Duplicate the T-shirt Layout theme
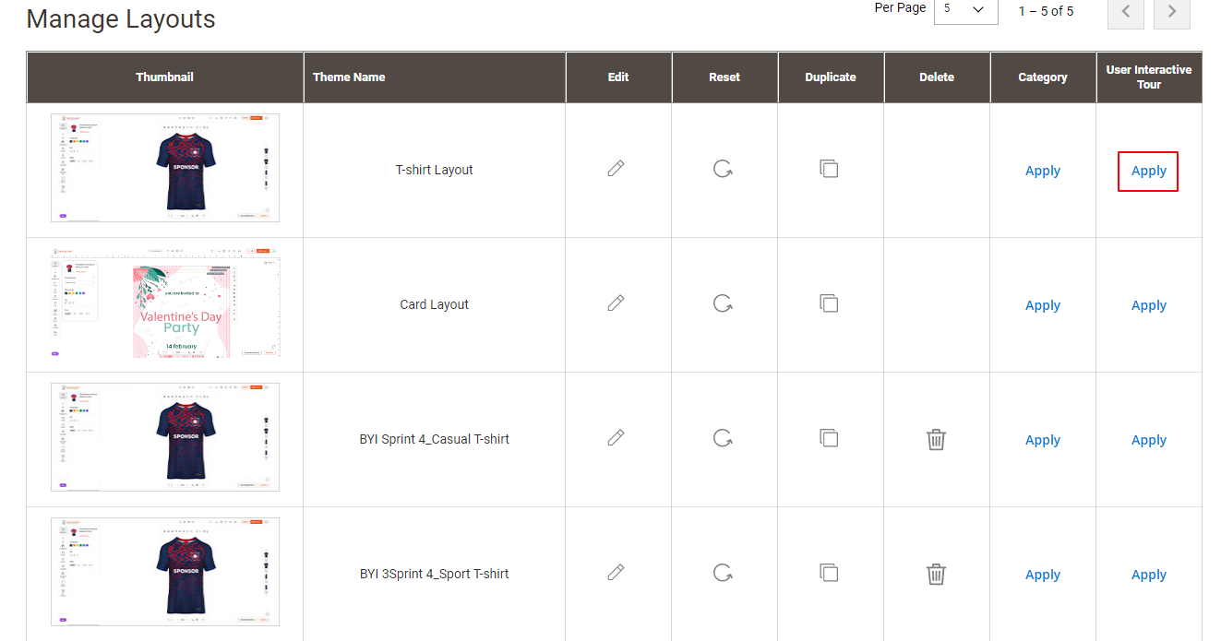Image resolution: width=1221 pixels, height=641 pixels. point(829,169)
